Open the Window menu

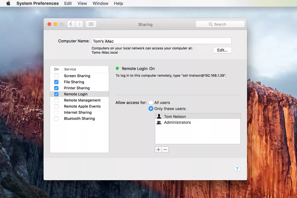(101, 3)
